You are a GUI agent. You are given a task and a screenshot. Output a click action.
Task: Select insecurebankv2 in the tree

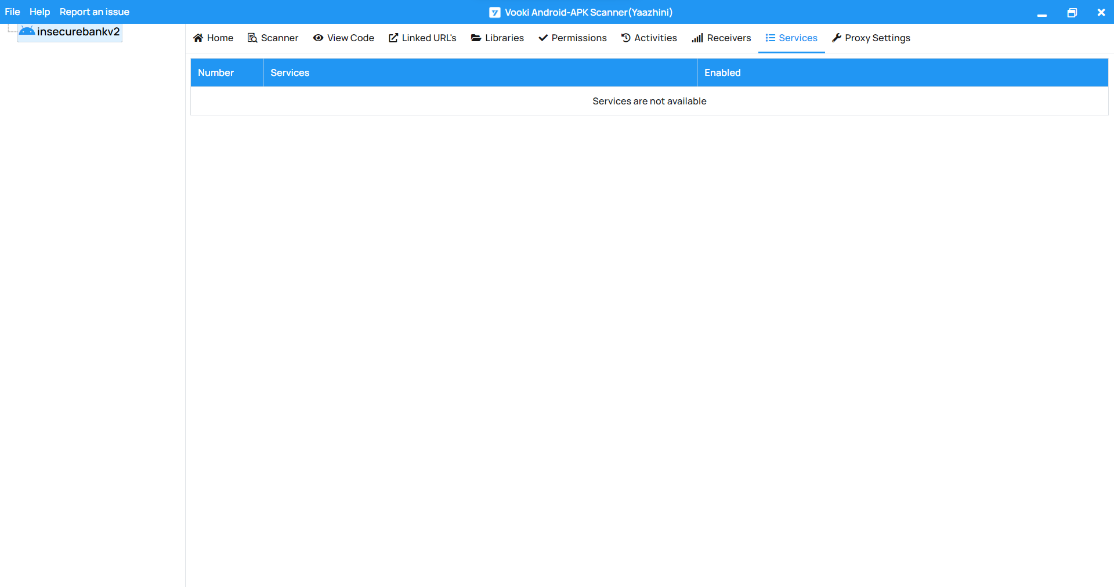[x=70, y=32]
